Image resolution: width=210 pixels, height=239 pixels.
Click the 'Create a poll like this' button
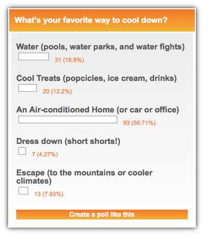point(102,215)
